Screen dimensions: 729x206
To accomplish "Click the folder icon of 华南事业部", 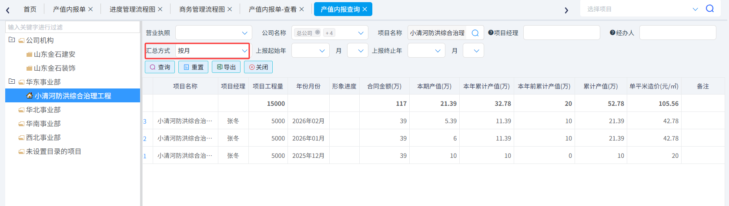I will pyautogui.click(x=21, y=124).
